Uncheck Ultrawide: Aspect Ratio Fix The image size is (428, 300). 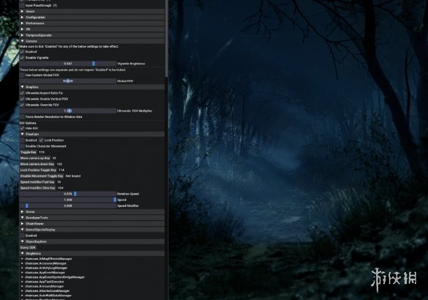click(22, 93)
